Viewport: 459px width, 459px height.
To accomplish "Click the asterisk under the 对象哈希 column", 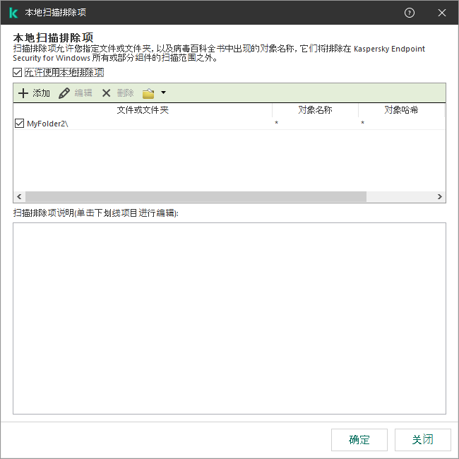I will [362, 123].
